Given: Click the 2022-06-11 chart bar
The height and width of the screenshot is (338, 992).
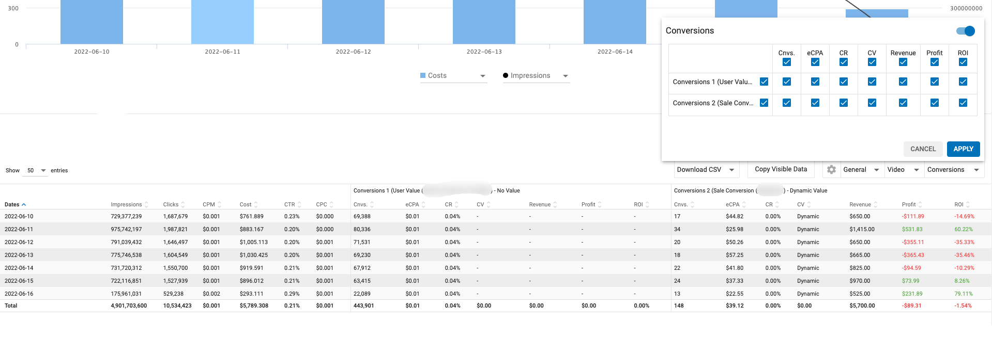Looking at the screenshot, I should 222,22.
